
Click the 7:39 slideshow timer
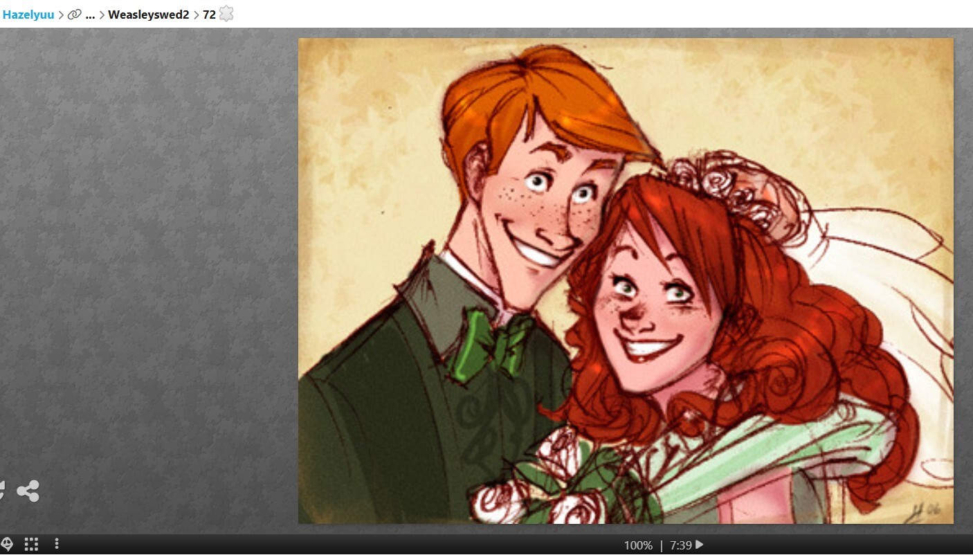tap(681, 545)
